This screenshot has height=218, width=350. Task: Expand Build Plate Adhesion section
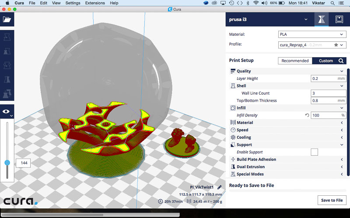[x=342, y=159]
